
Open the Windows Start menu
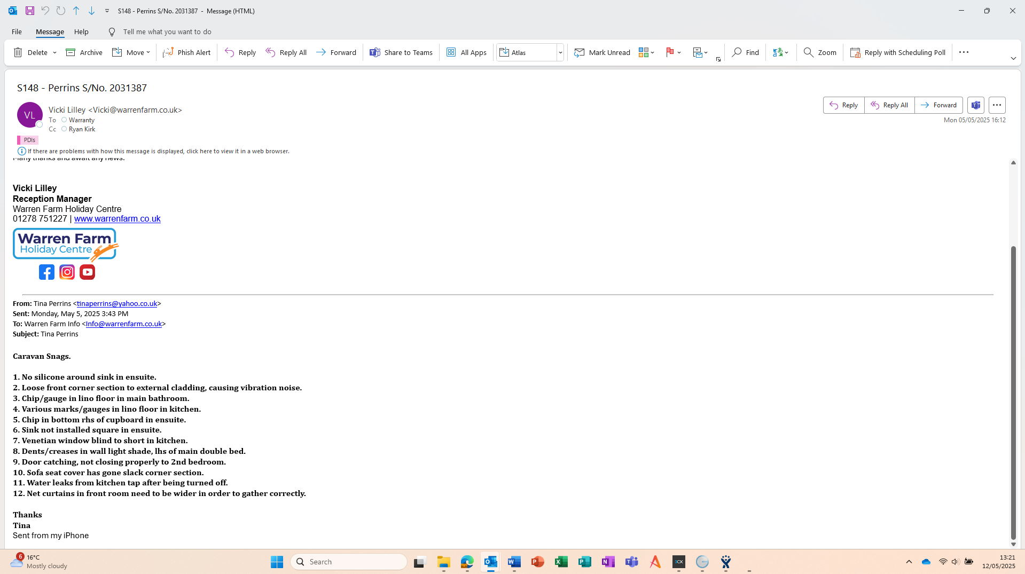click(x=277, y=562)
